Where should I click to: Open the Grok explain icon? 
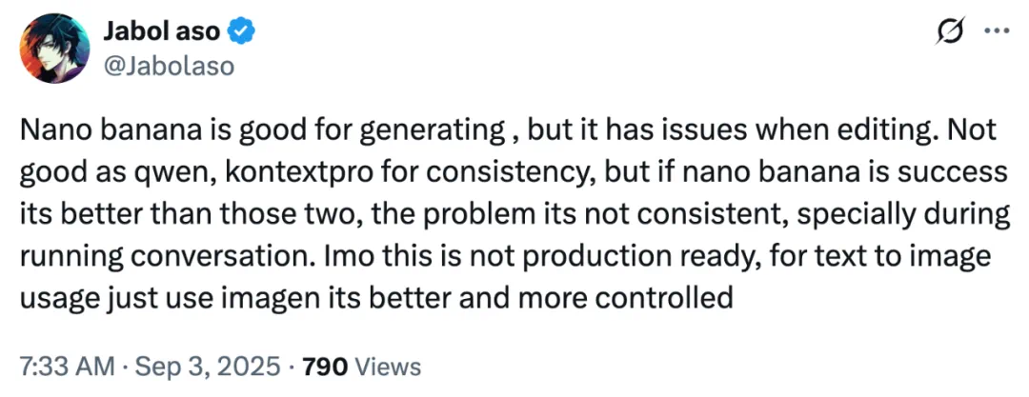[951, 31]
